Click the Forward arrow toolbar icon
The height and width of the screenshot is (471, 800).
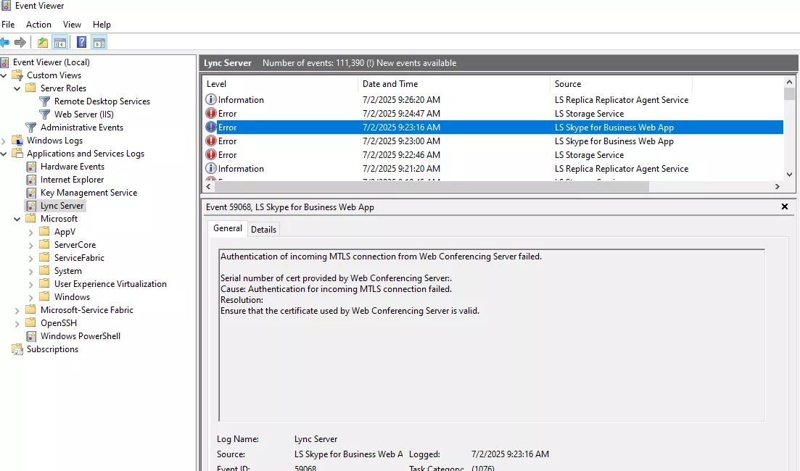(x=20, y=42)
